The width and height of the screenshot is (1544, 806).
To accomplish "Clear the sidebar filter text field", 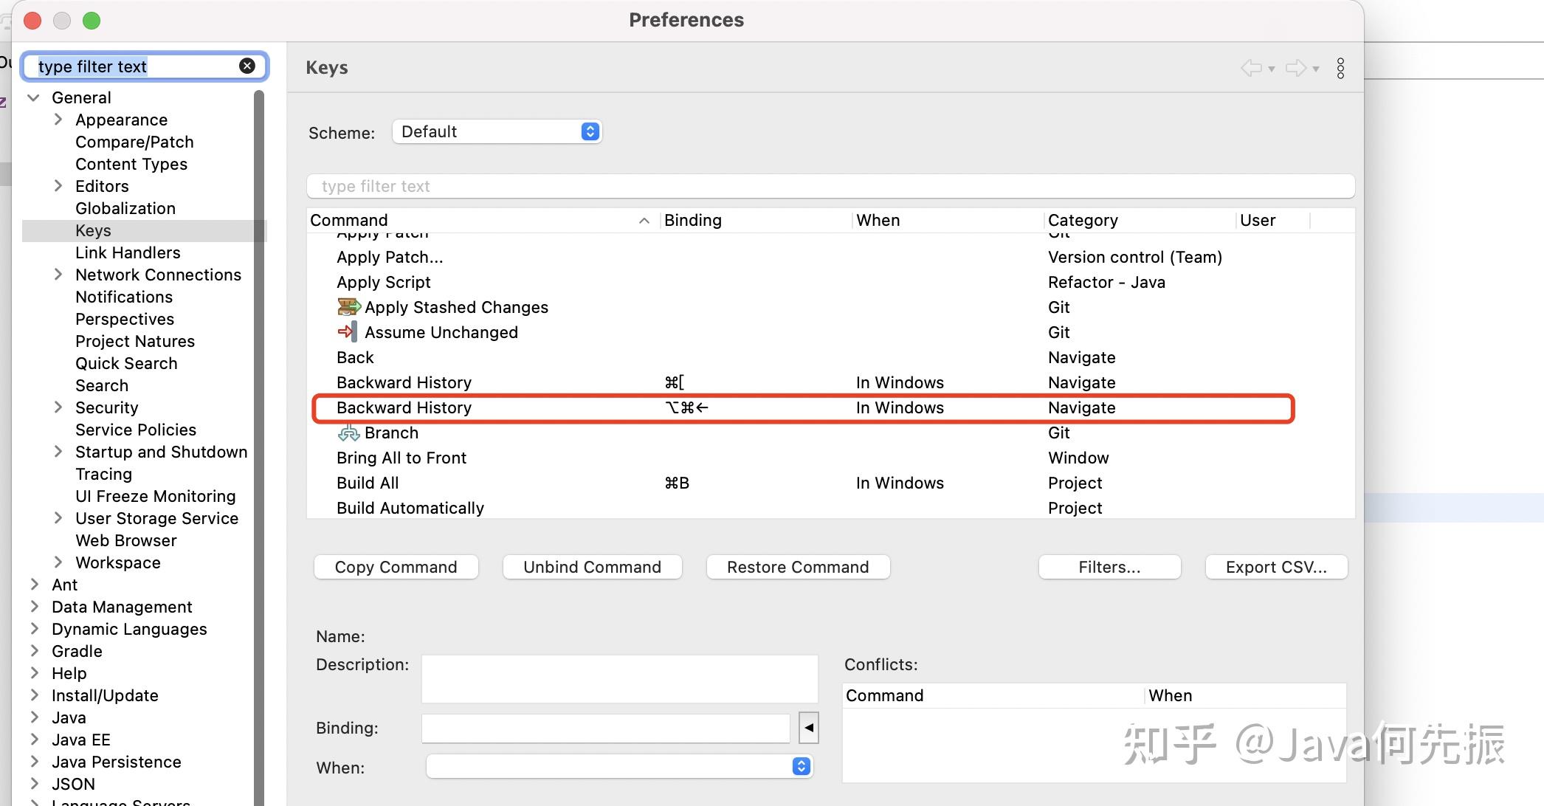I will coord(247,66).
